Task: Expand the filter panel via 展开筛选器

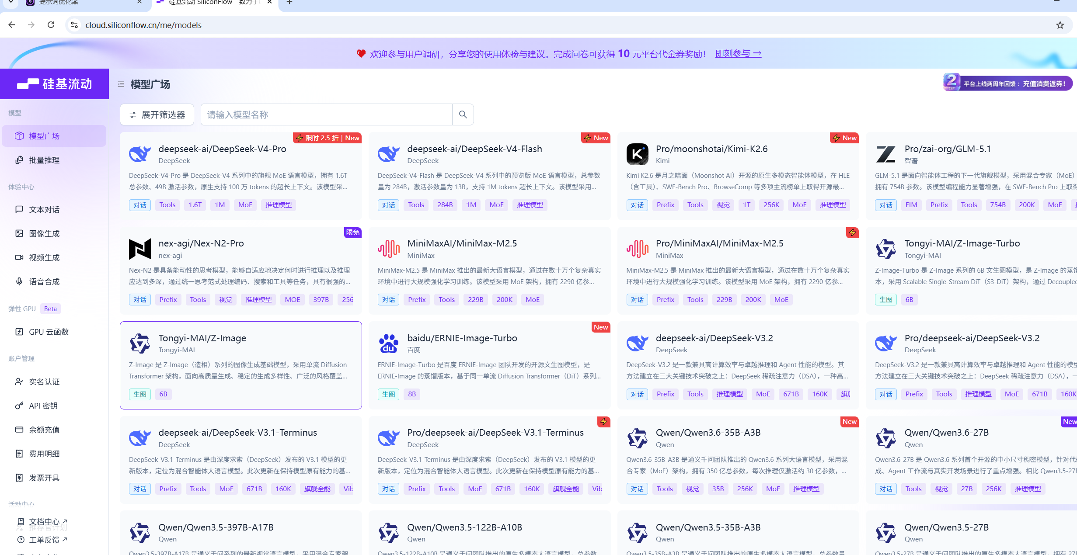Action: 157,114
